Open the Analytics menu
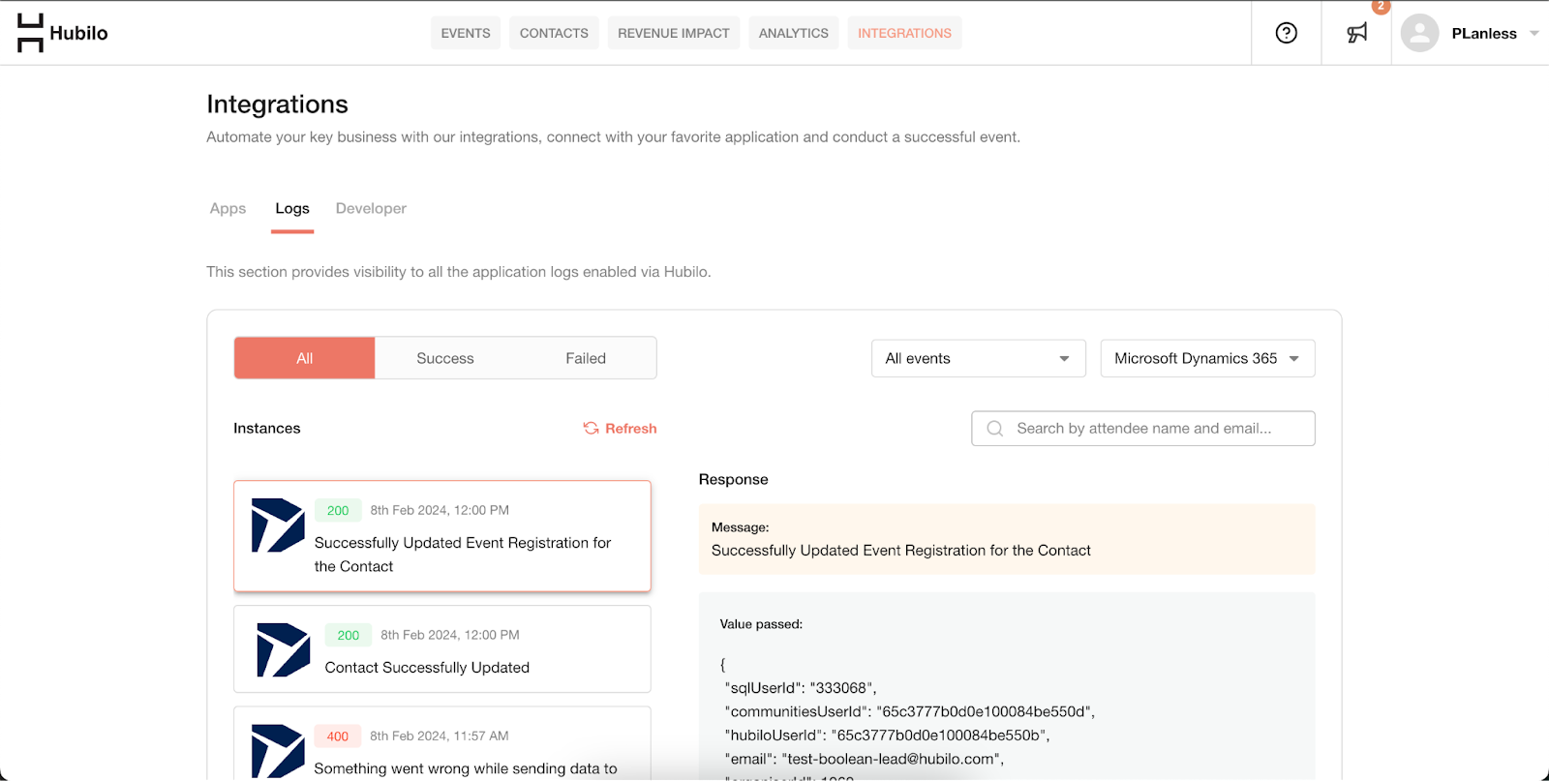 point(794,33)
